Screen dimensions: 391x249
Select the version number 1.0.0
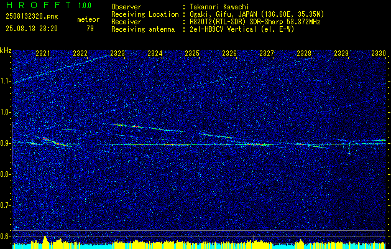tap(85, 6)
